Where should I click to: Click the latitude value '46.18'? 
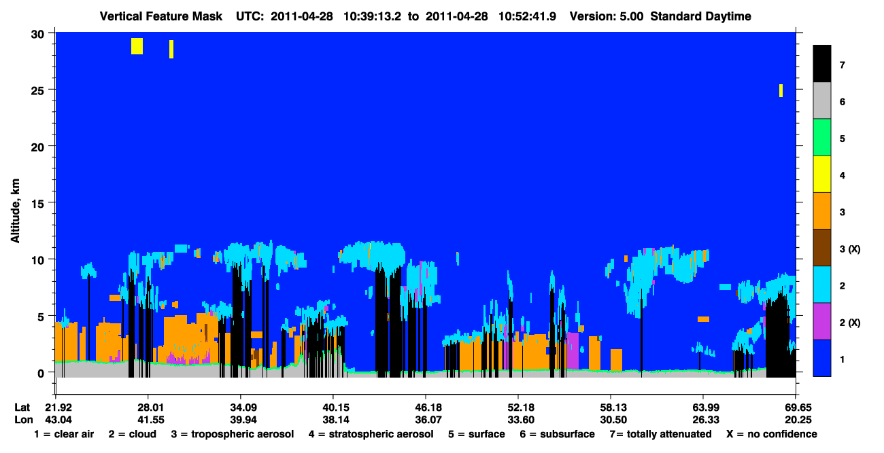coord(425,407)
